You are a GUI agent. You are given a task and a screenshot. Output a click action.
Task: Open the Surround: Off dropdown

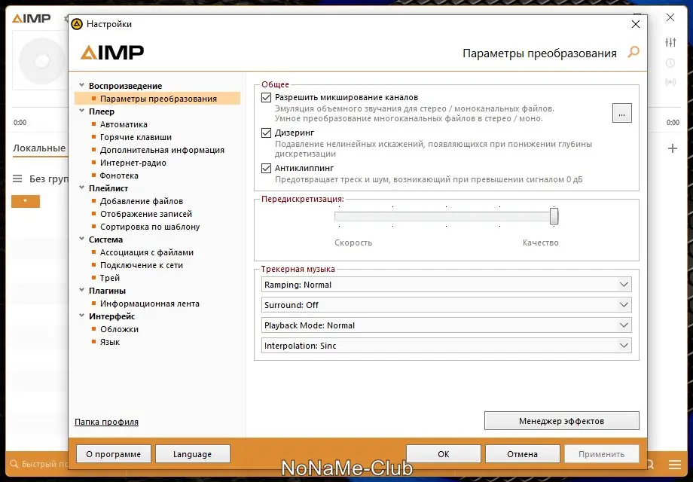[x=447, y=305]
